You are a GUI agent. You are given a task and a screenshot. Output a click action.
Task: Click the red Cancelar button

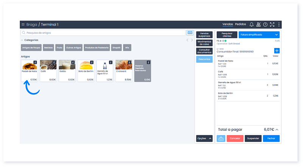[x=235, y=138]
